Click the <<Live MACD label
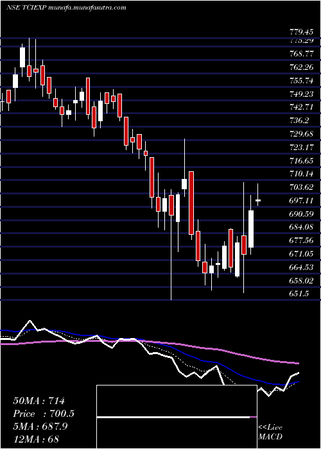The height and width of the screenshot is (449, 321). [270, 432]
